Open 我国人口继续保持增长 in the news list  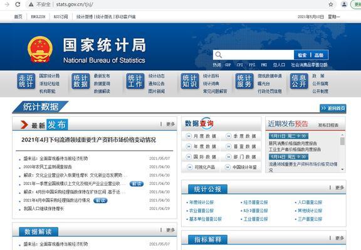click(x=43, y=209)
